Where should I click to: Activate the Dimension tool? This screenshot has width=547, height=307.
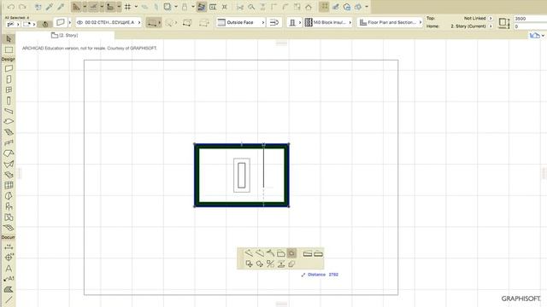(9, 246)
